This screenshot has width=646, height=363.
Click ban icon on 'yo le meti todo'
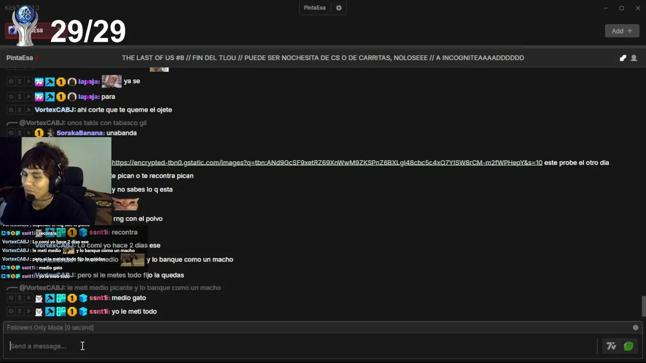pos(11,312)
